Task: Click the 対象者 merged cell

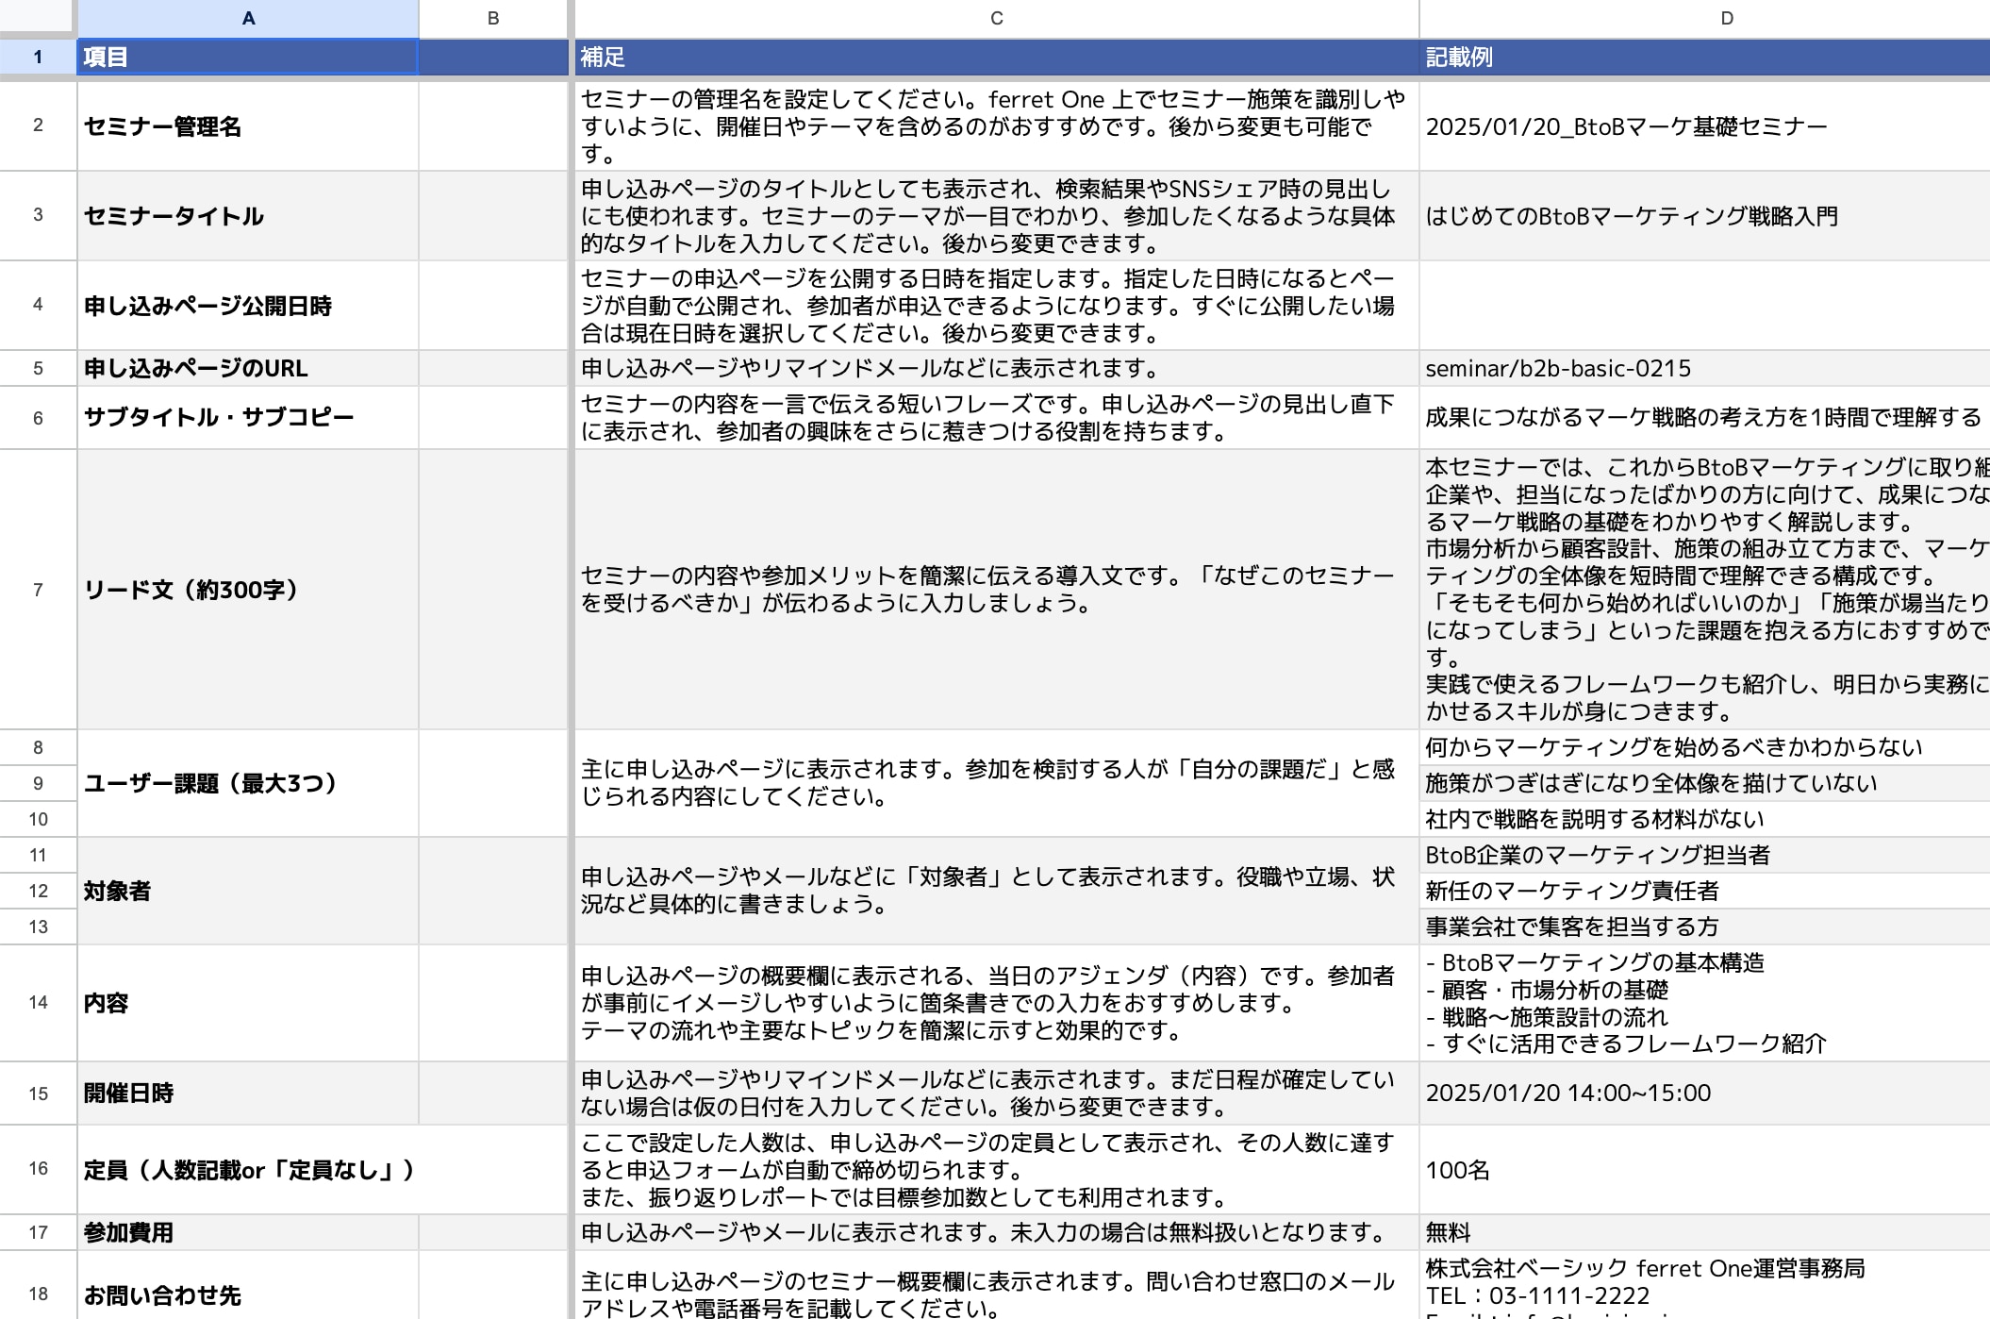Action: [247, 891]
